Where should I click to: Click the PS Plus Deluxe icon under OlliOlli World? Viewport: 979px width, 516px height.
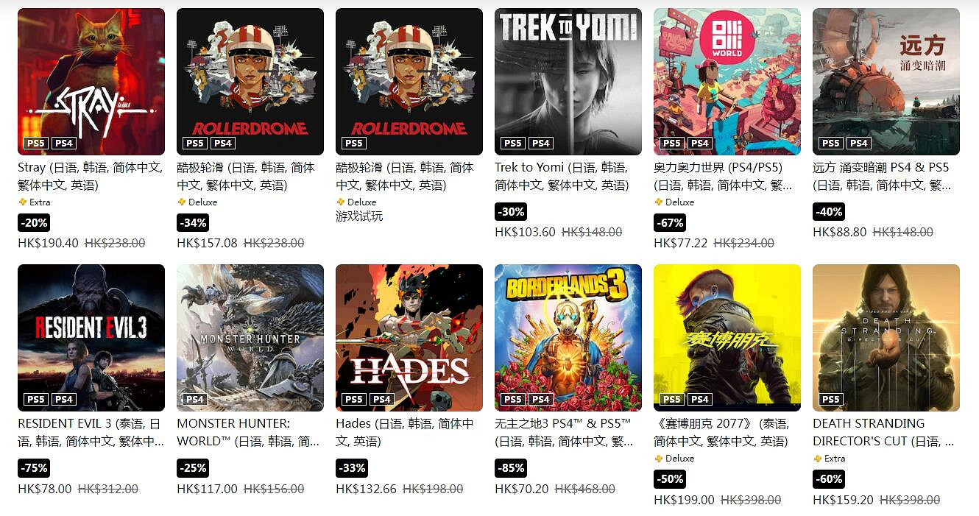tap(658, 202)
